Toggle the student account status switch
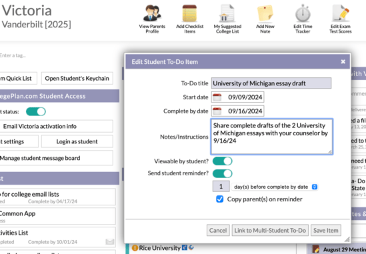 [x=36, y=111]
